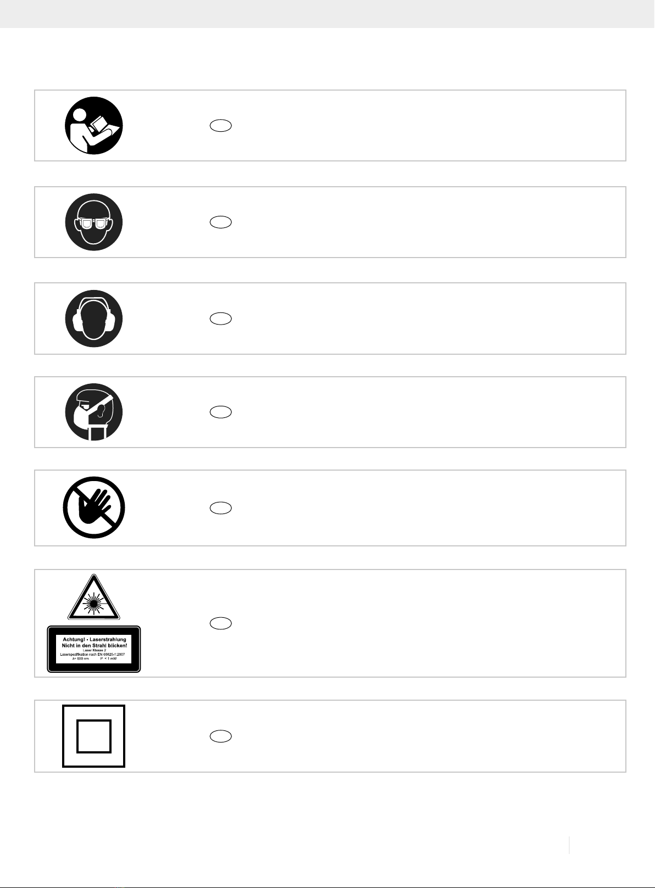Select the oval marker beside the dust mask symbol
The width and height of the screenshot is (655, 888).
point(220,412)
